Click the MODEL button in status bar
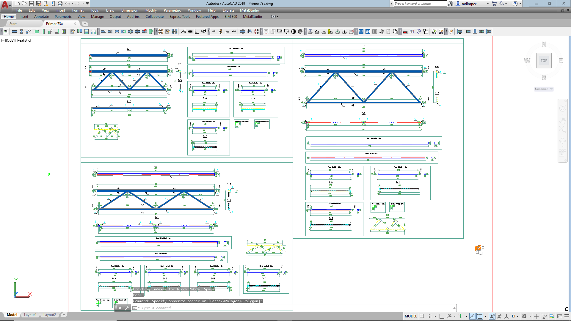Screen dimensions: 571x321 [411, 316]
